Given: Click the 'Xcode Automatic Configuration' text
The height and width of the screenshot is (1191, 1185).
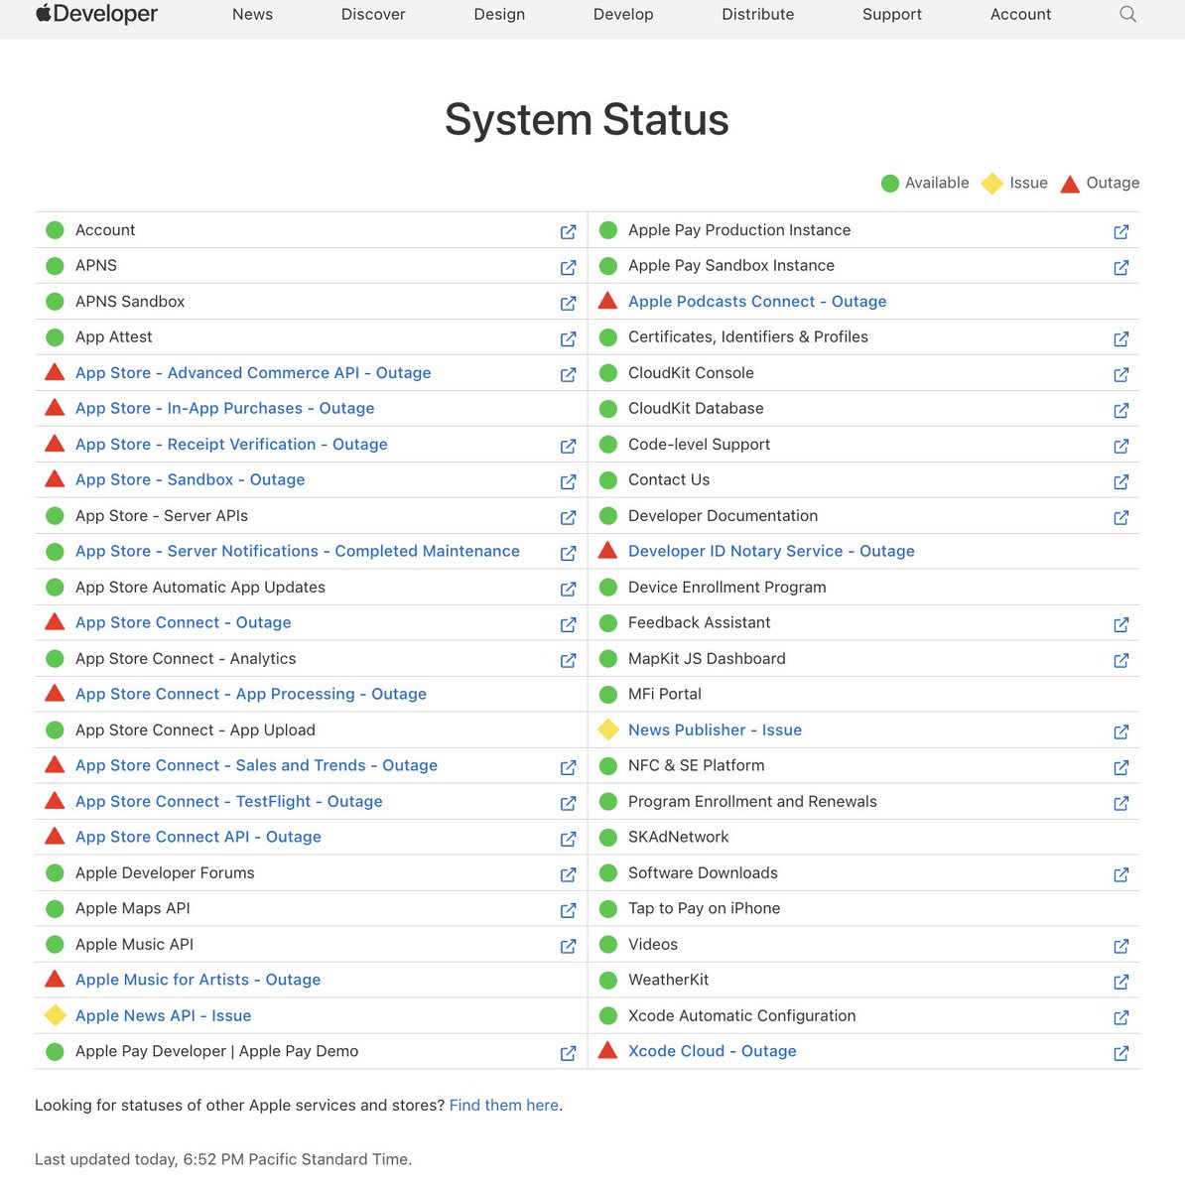Looking at the screenshot, I should pyautogui.click(x=742, y=1015).
